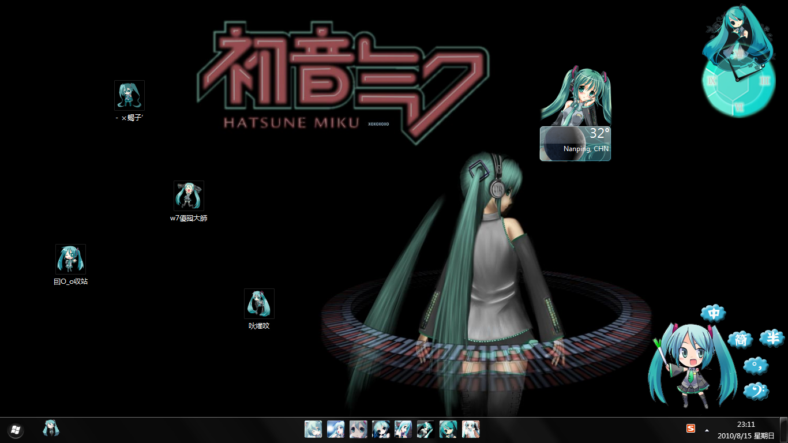The width and height of the screenshot is (788, 443).
Task: Open first taskbar thumbnail, winking green-haired Miku
Action: [x=313, y=429]
